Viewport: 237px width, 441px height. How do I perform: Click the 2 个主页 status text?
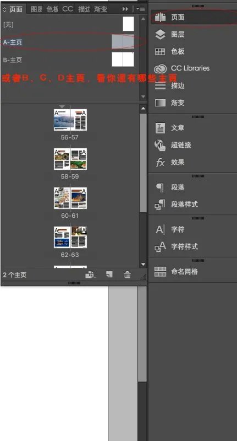15,275
